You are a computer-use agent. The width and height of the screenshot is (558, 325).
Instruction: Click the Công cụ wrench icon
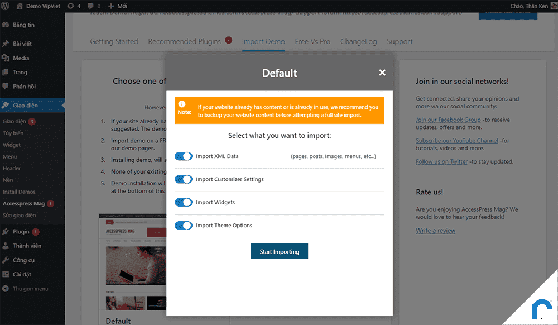pyautogui.click(x=6, y=260)
